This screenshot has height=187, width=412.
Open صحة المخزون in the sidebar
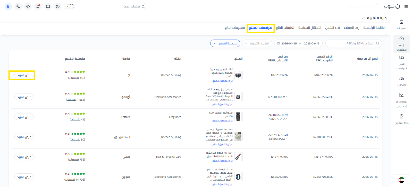[401, 119]
